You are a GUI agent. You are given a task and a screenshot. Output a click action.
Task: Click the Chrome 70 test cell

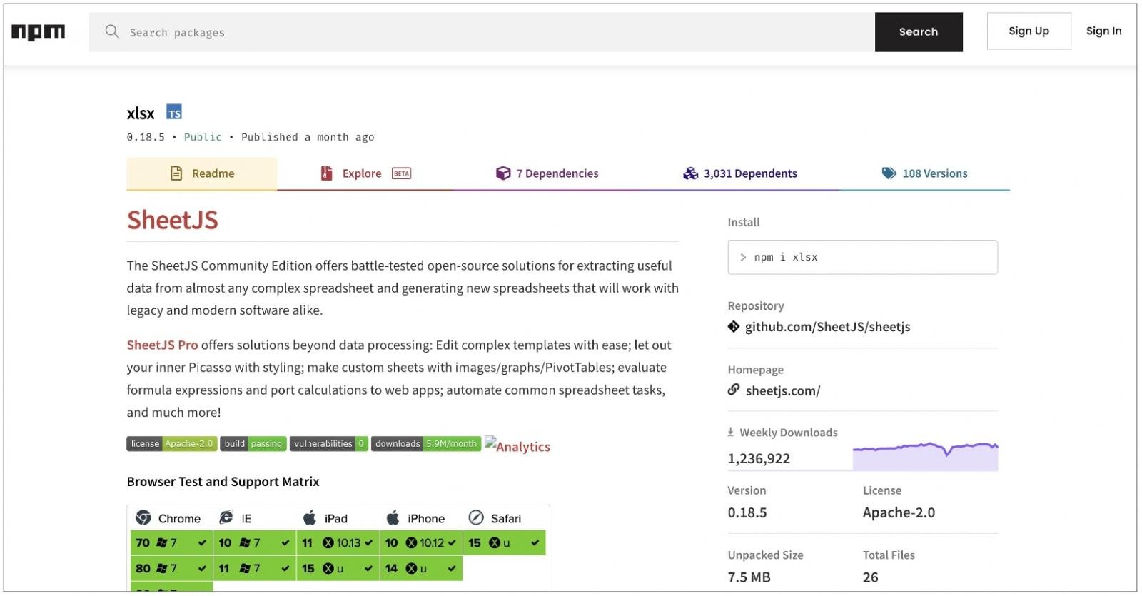(171, 543)
